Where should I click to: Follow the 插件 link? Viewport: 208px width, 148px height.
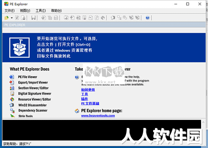pyautogui.click(x=85, y=99)
